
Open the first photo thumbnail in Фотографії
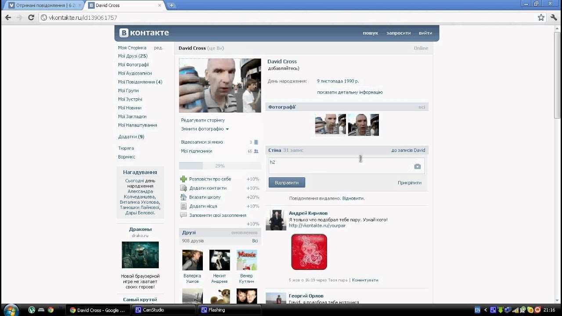click(x=331, y=125)
